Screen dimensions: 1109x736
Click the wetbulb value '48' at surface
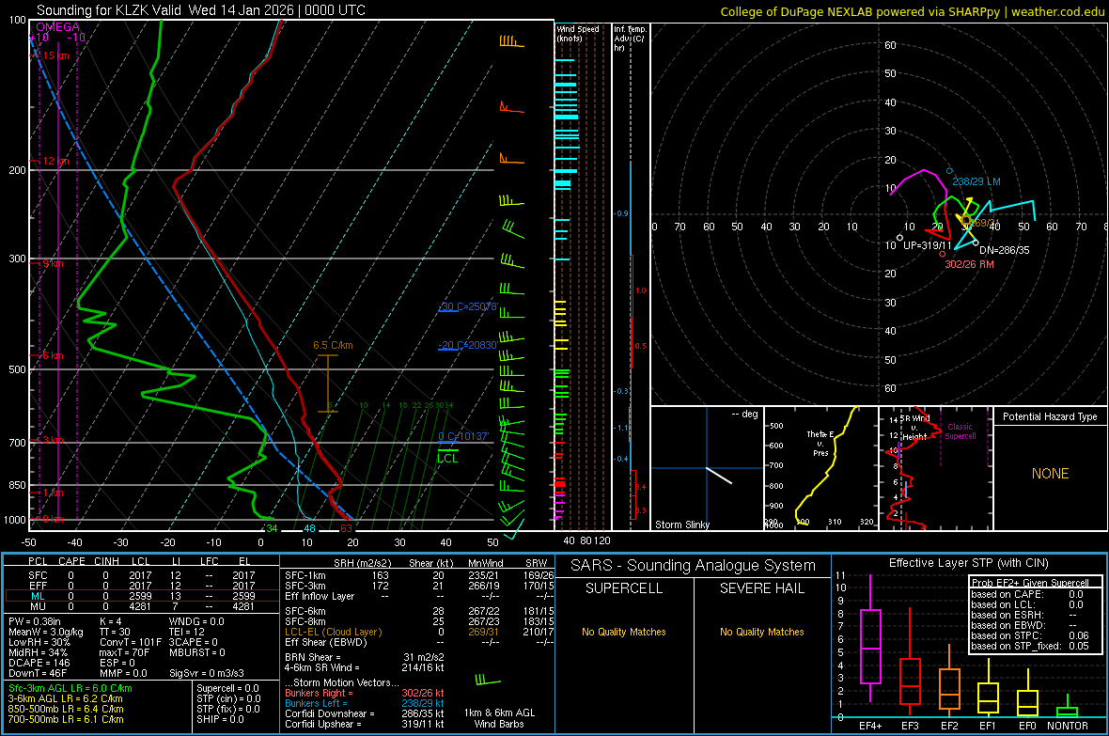click(x=309, y=528)
